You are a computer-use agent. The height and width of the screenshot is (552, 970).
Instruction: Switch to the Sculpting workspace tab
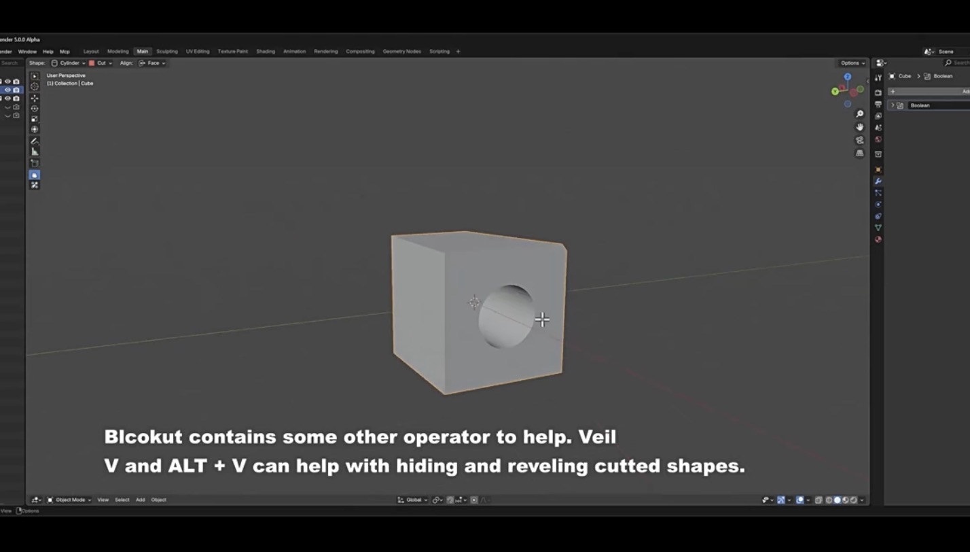(166, 52)
